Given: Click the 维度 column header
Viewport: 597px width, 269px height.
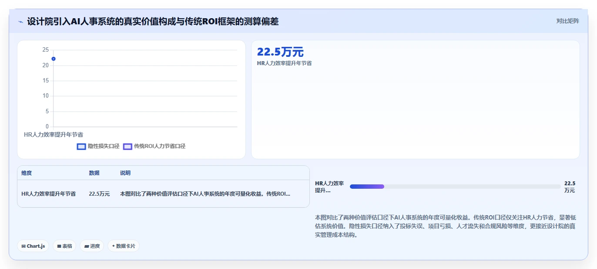Looking at the screenshot, I should [27, 173].
